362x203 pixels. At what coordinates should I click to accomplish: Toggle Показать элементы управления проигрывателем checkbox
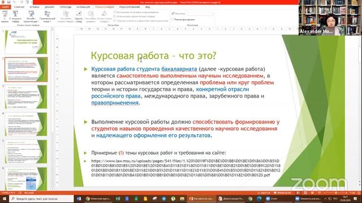pyautogui.click(x=114, y=20)
